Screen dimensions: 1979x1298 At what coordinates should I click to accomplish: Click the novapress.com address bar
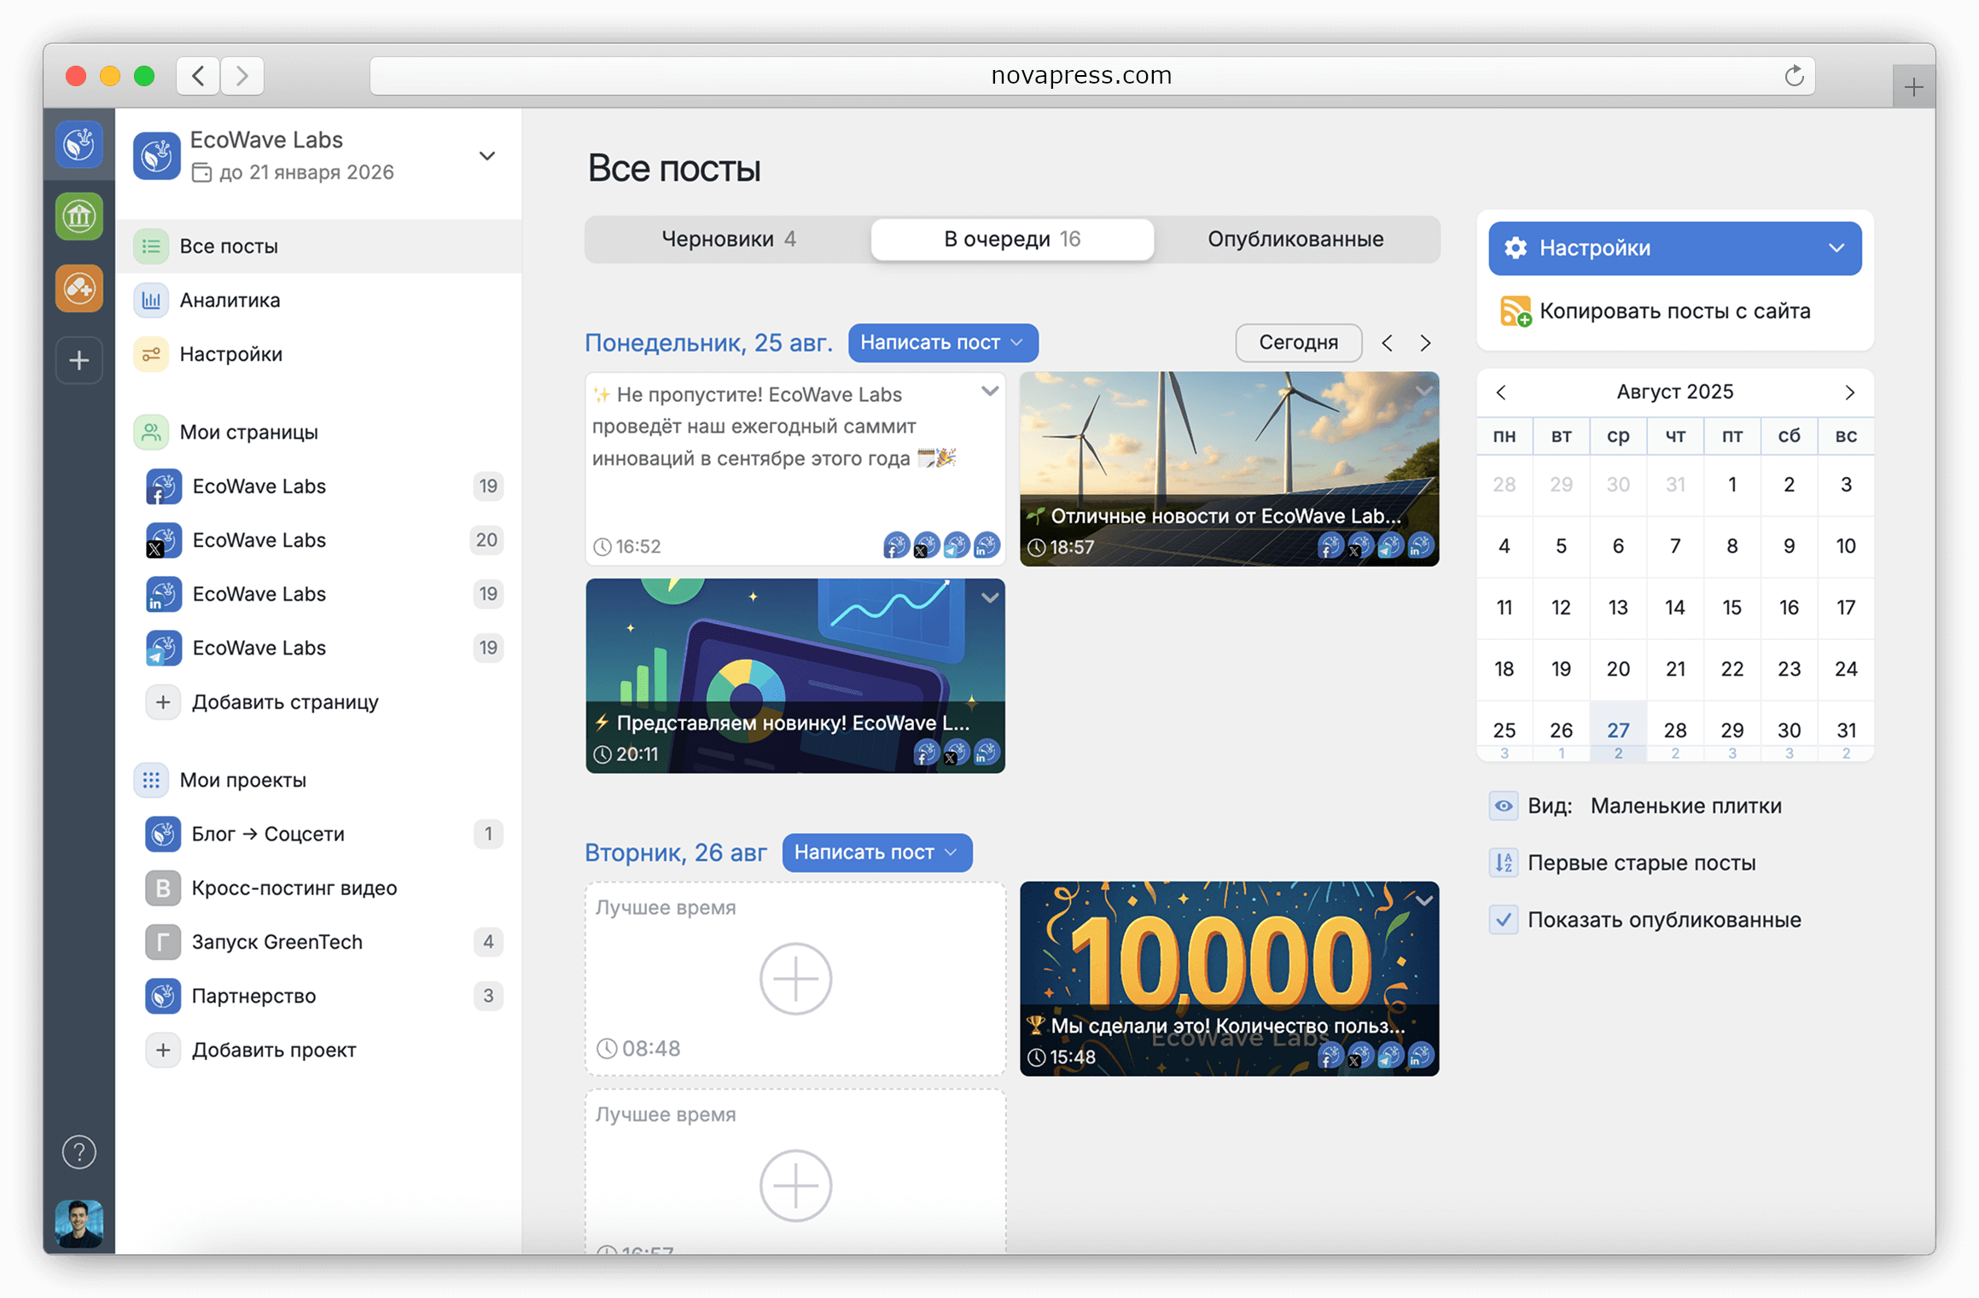(x=1092, y=76)
